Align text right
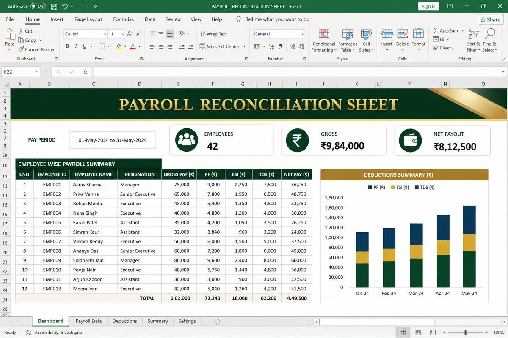The height and width of the screenshot is (338, 508). [170, 46]
